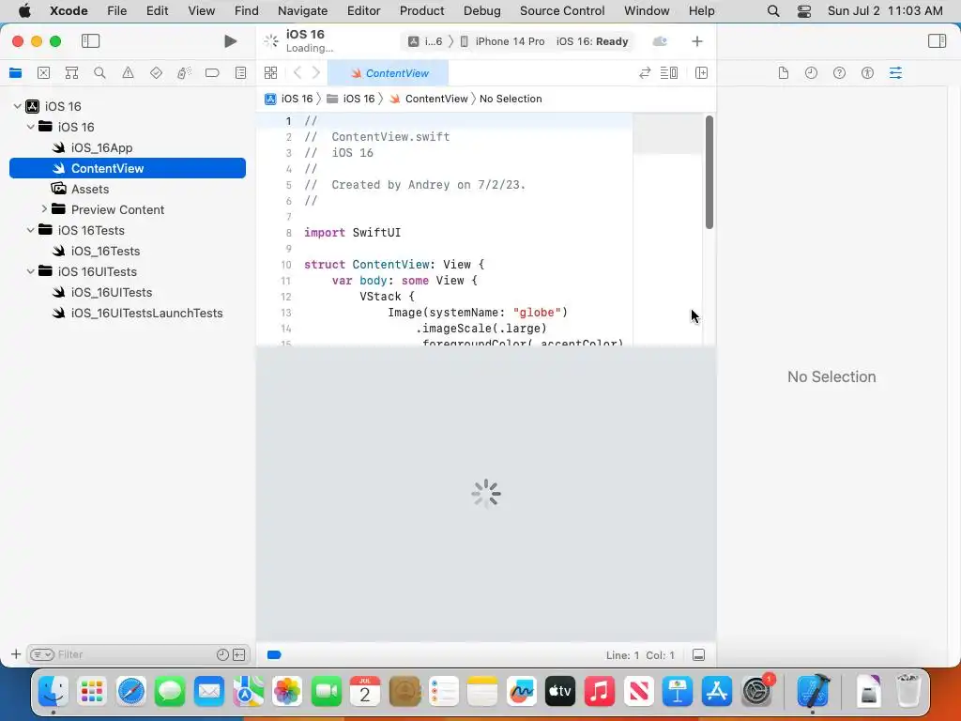Toggle code review mode arrows icon

coord(644,73)
